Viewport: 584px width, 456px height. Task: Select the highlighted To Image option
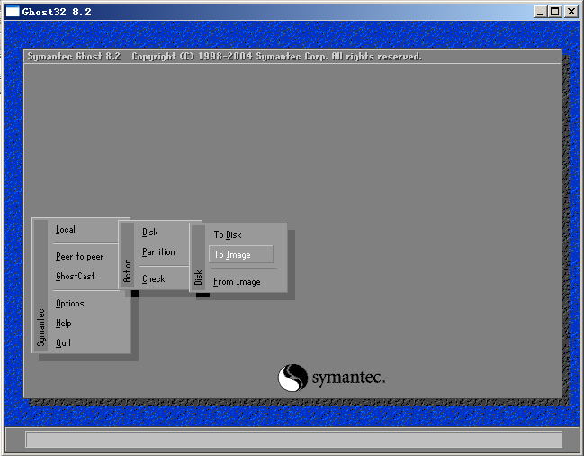pos(241,254)
